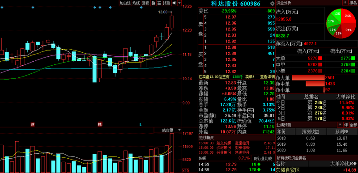Toggle the 复权 price adjustment option
The height and width of the screenshot is (173, 358).
point(145,3)
